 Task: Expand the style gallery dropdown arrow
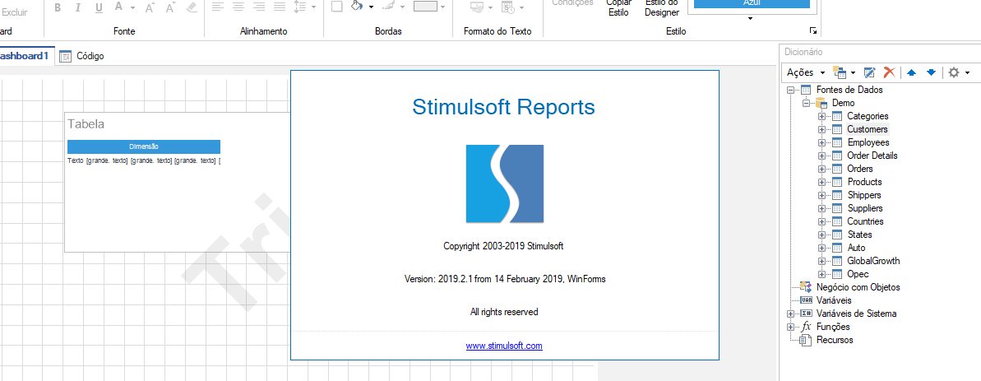pos(750,18)
